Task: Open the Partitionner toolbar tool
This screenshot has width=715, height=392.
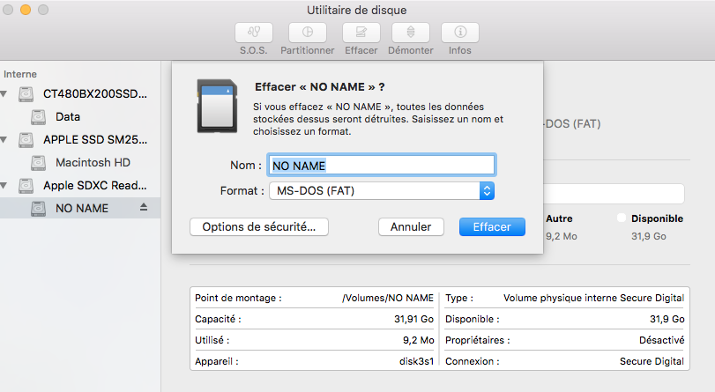Action: click(307, 33)
